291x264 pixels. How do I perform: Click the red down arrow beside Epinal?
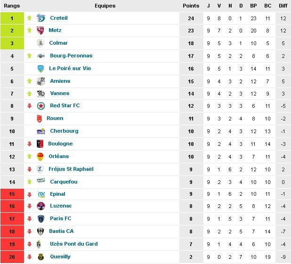29,195
